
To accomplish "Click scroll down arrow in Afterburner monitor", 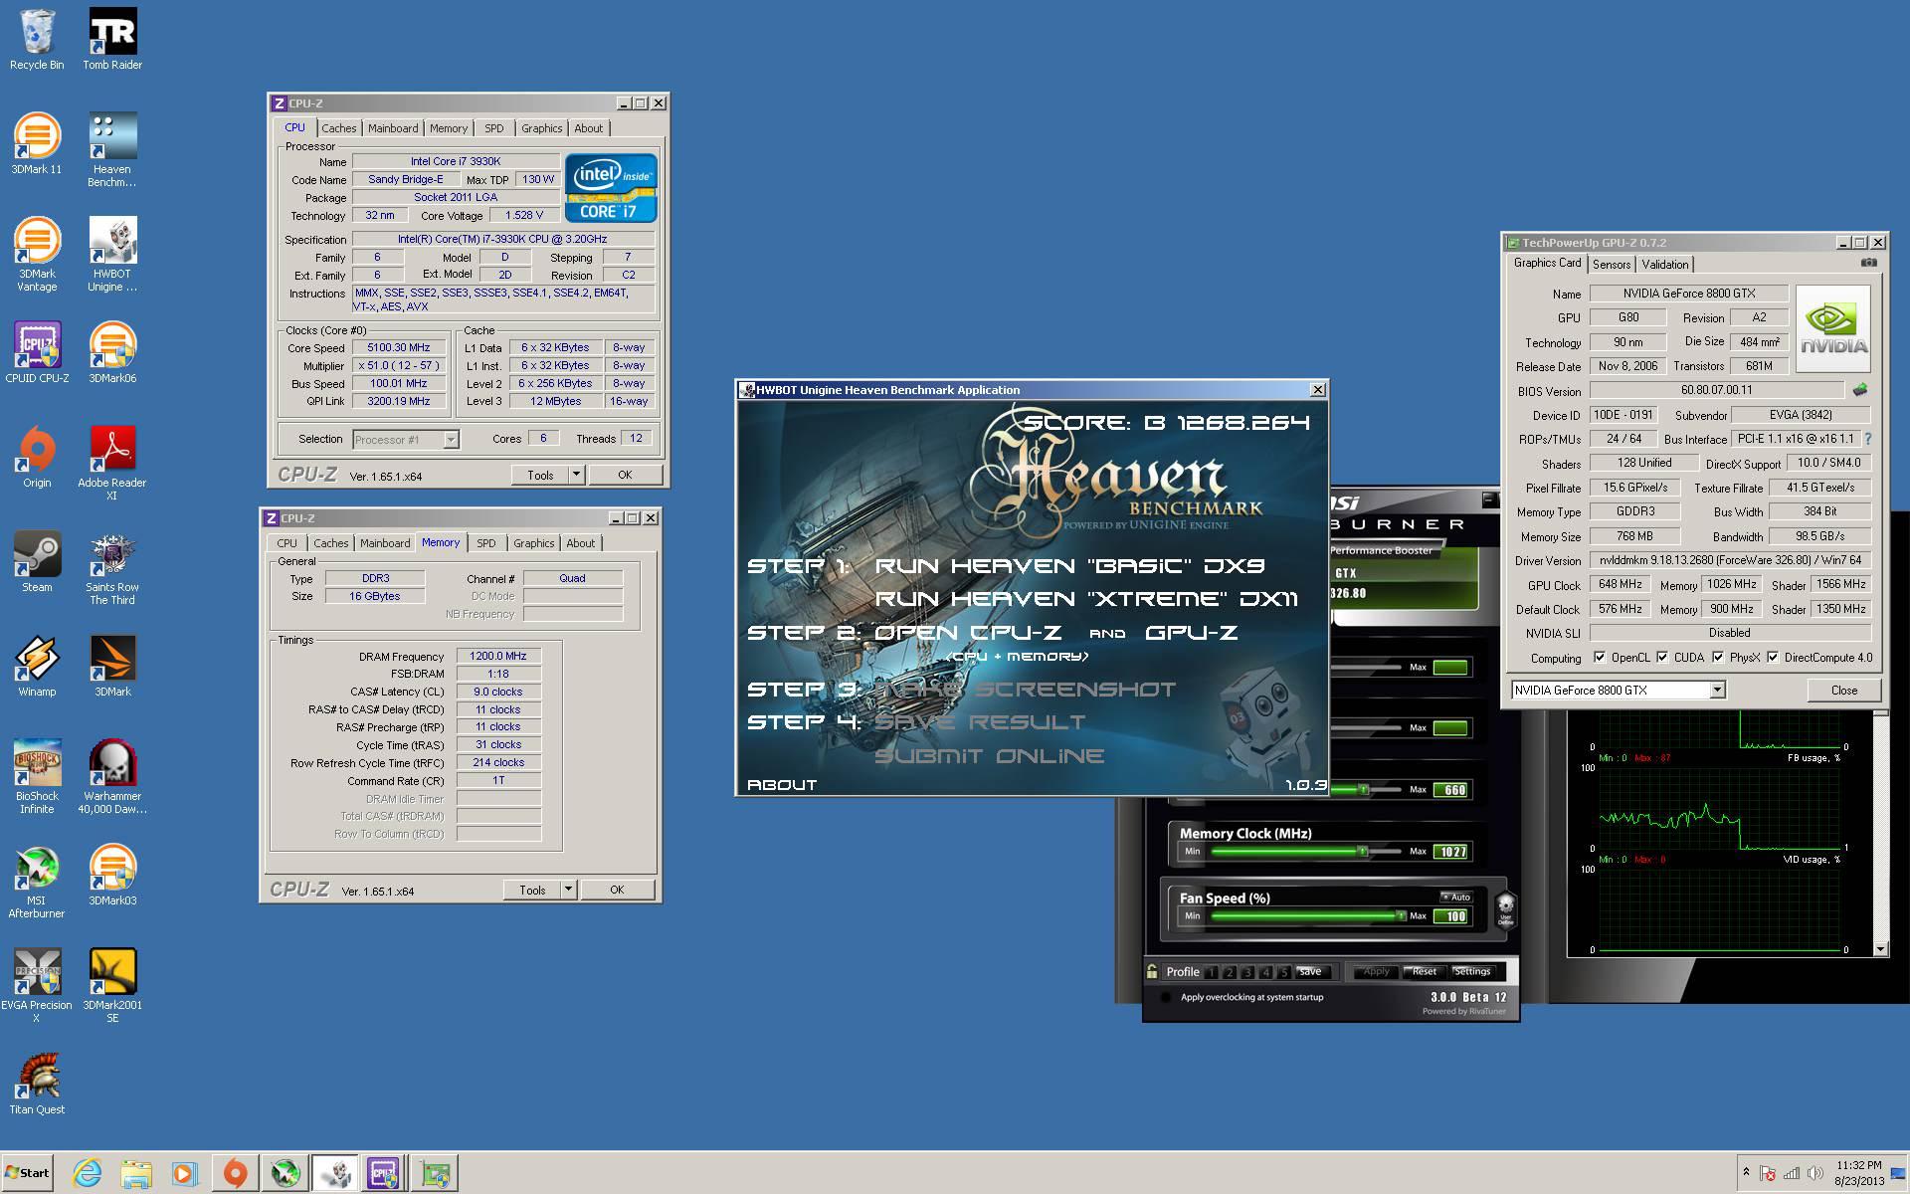I will coord(1879,949).
